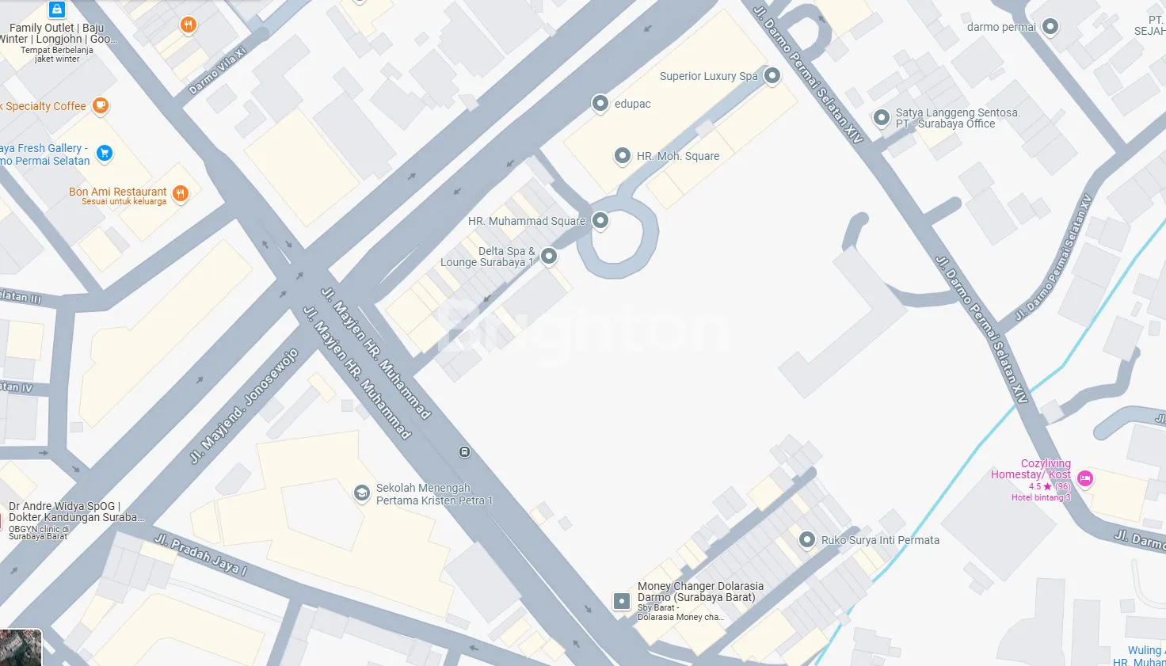Click the HR. Muhammad Square marker
This screenshot has width=1166, height=666.
click(x=600, y=220)
